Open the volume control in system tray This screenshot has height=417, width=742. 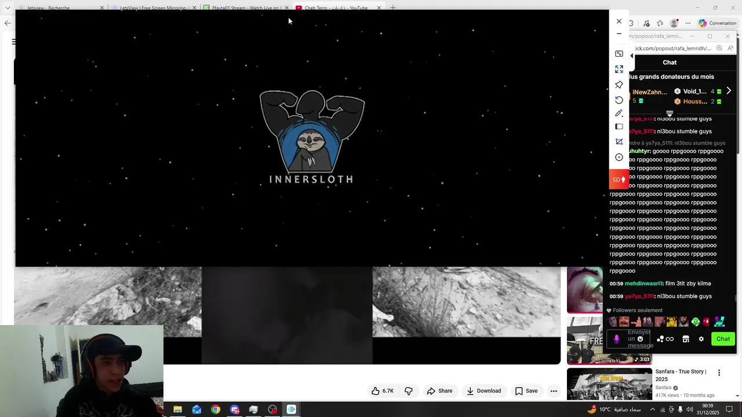[x=689, y=409]
